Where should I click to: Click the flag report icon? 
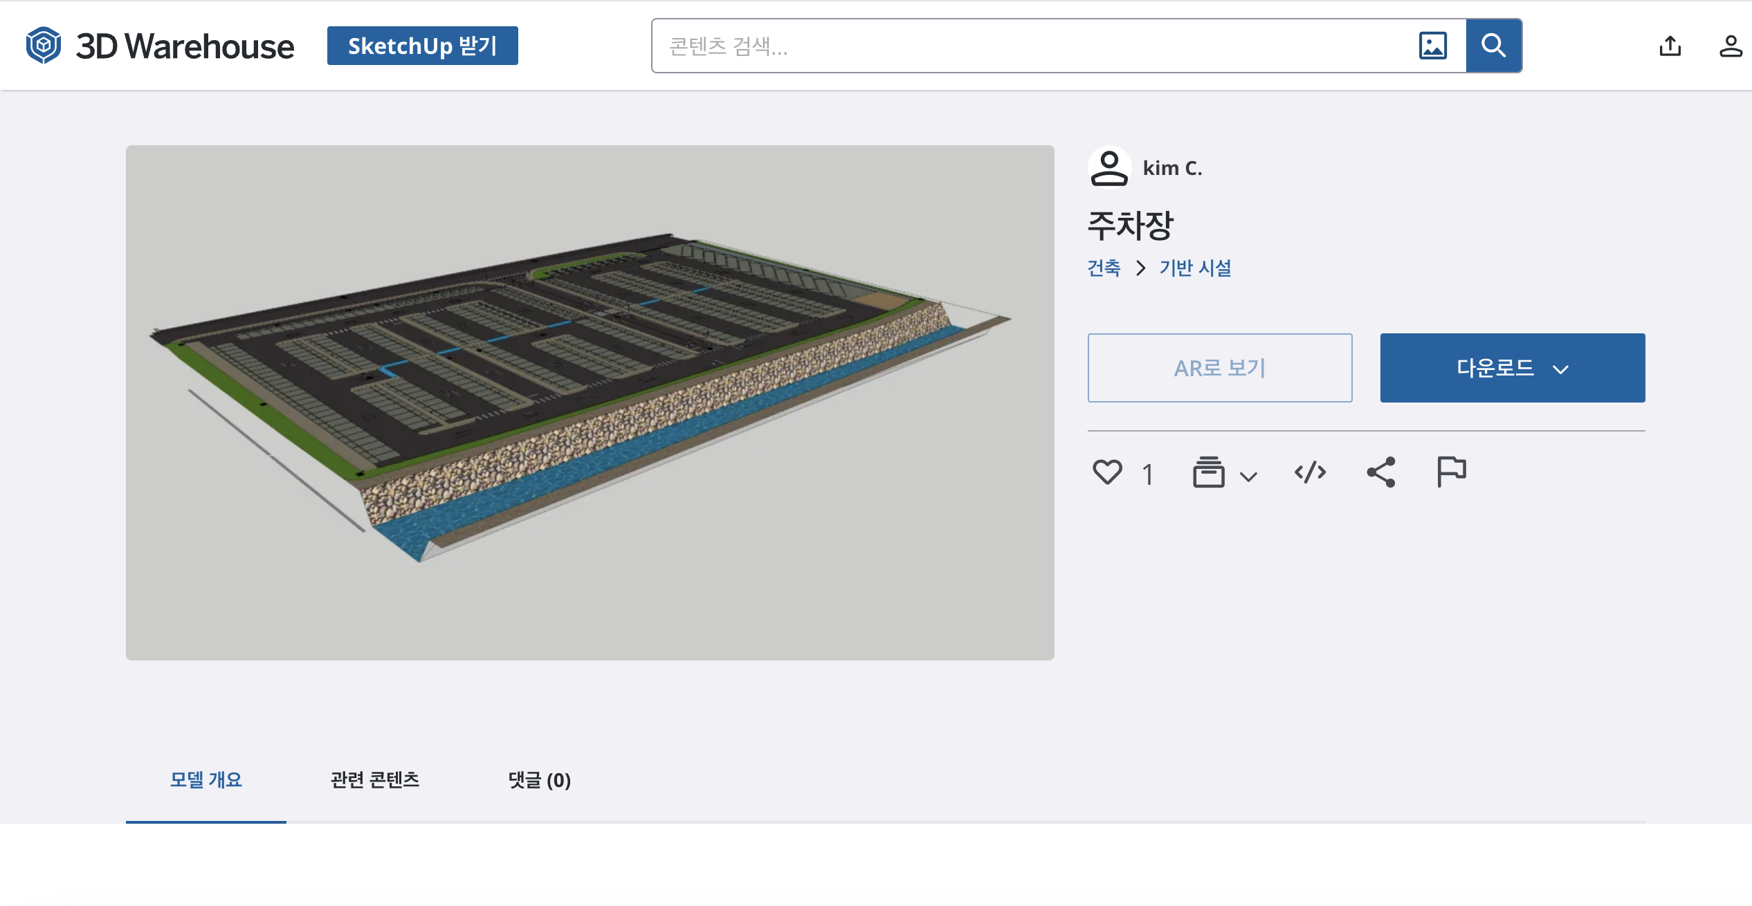point(1451,472)
